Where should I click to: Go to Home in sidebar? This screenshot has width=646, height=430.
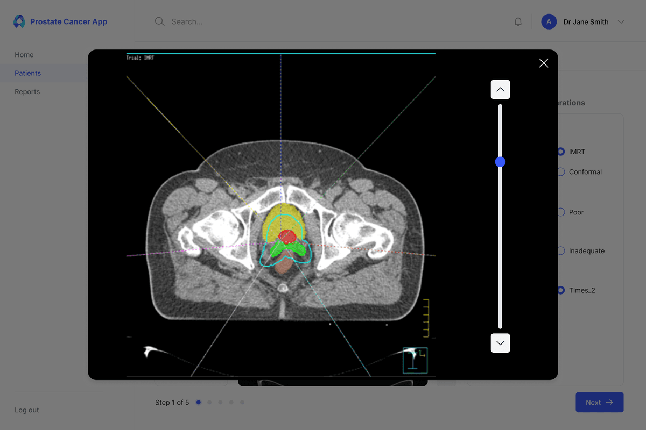click(x=24, y=55)
